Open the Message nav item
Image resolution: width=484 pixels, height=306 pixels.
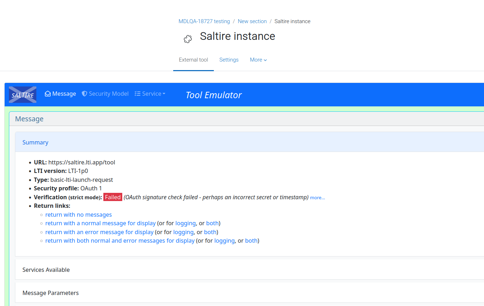point(60,94)
